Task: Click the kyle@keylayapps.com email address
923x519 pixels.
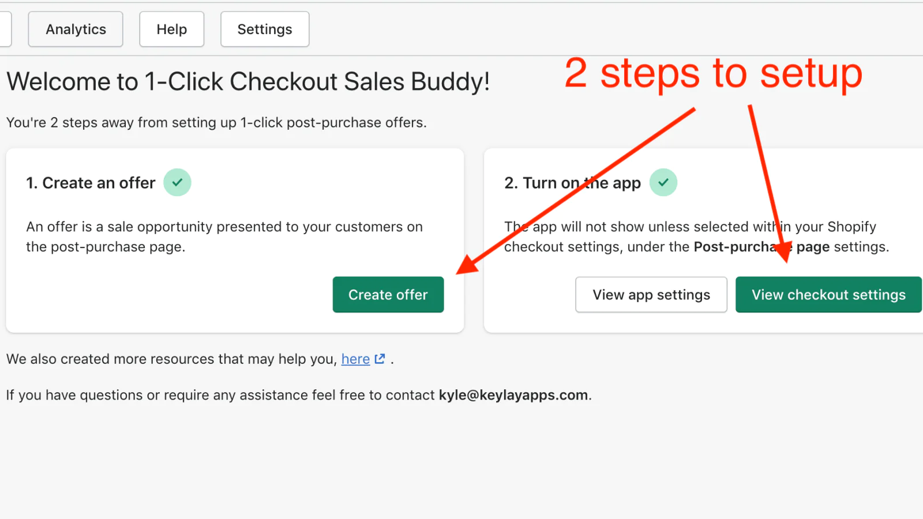Action: [513, 395]
